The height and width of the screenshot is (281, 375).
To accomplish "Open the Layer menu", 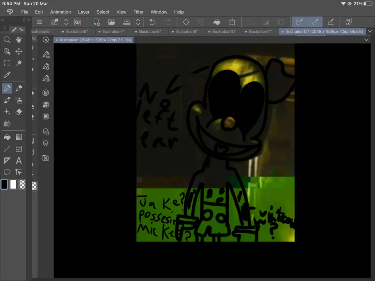I will 84,12.
